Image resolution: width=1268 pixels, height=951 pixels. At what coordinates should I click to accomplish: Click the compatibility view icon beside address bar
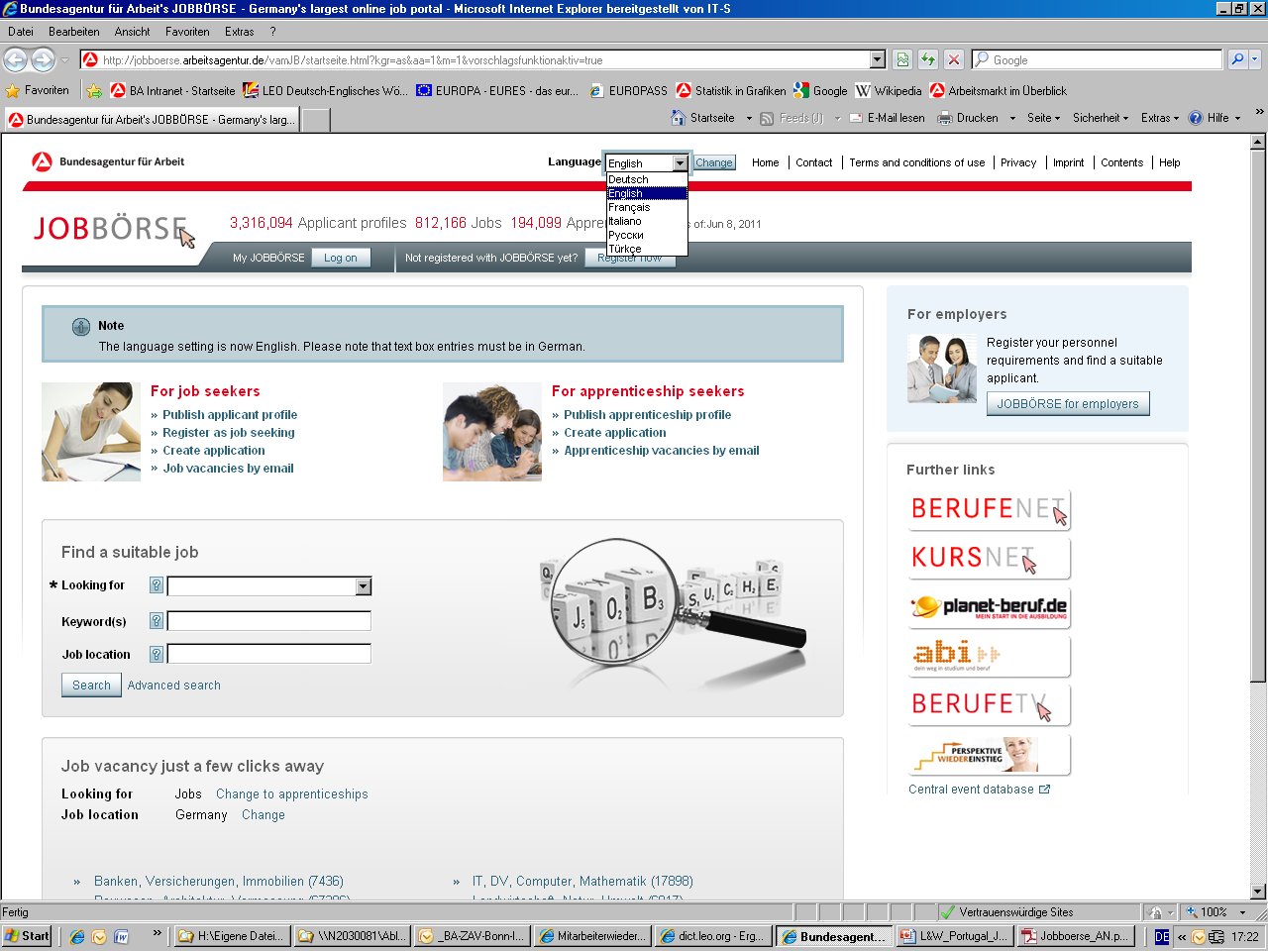point(902,59)
